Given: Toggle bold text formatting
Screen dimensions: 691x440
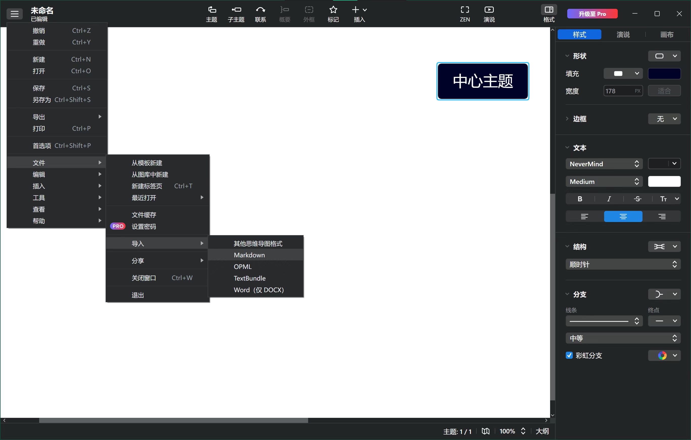Looking at the screenshot, I should tap(579, 199).
